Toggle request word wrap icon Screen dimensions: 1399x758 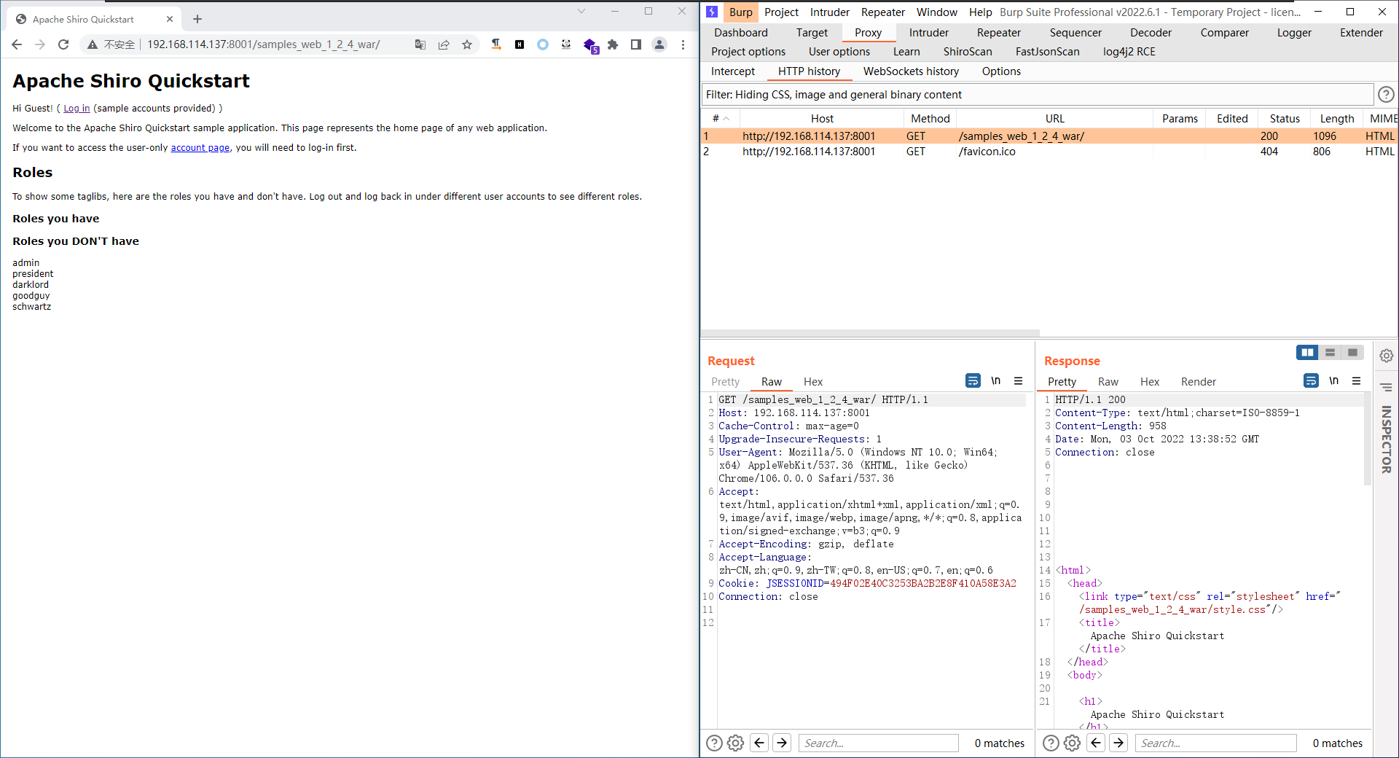(x=973, y=380)
